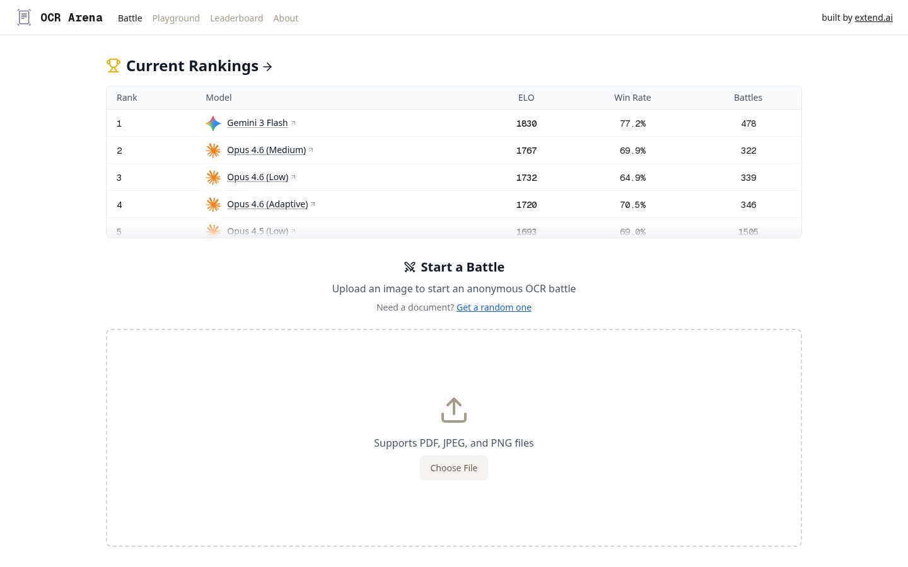908x567 pixels.
Task: Open the Opus 4.6 (Medium) model link
Action: tap(266, 150)
